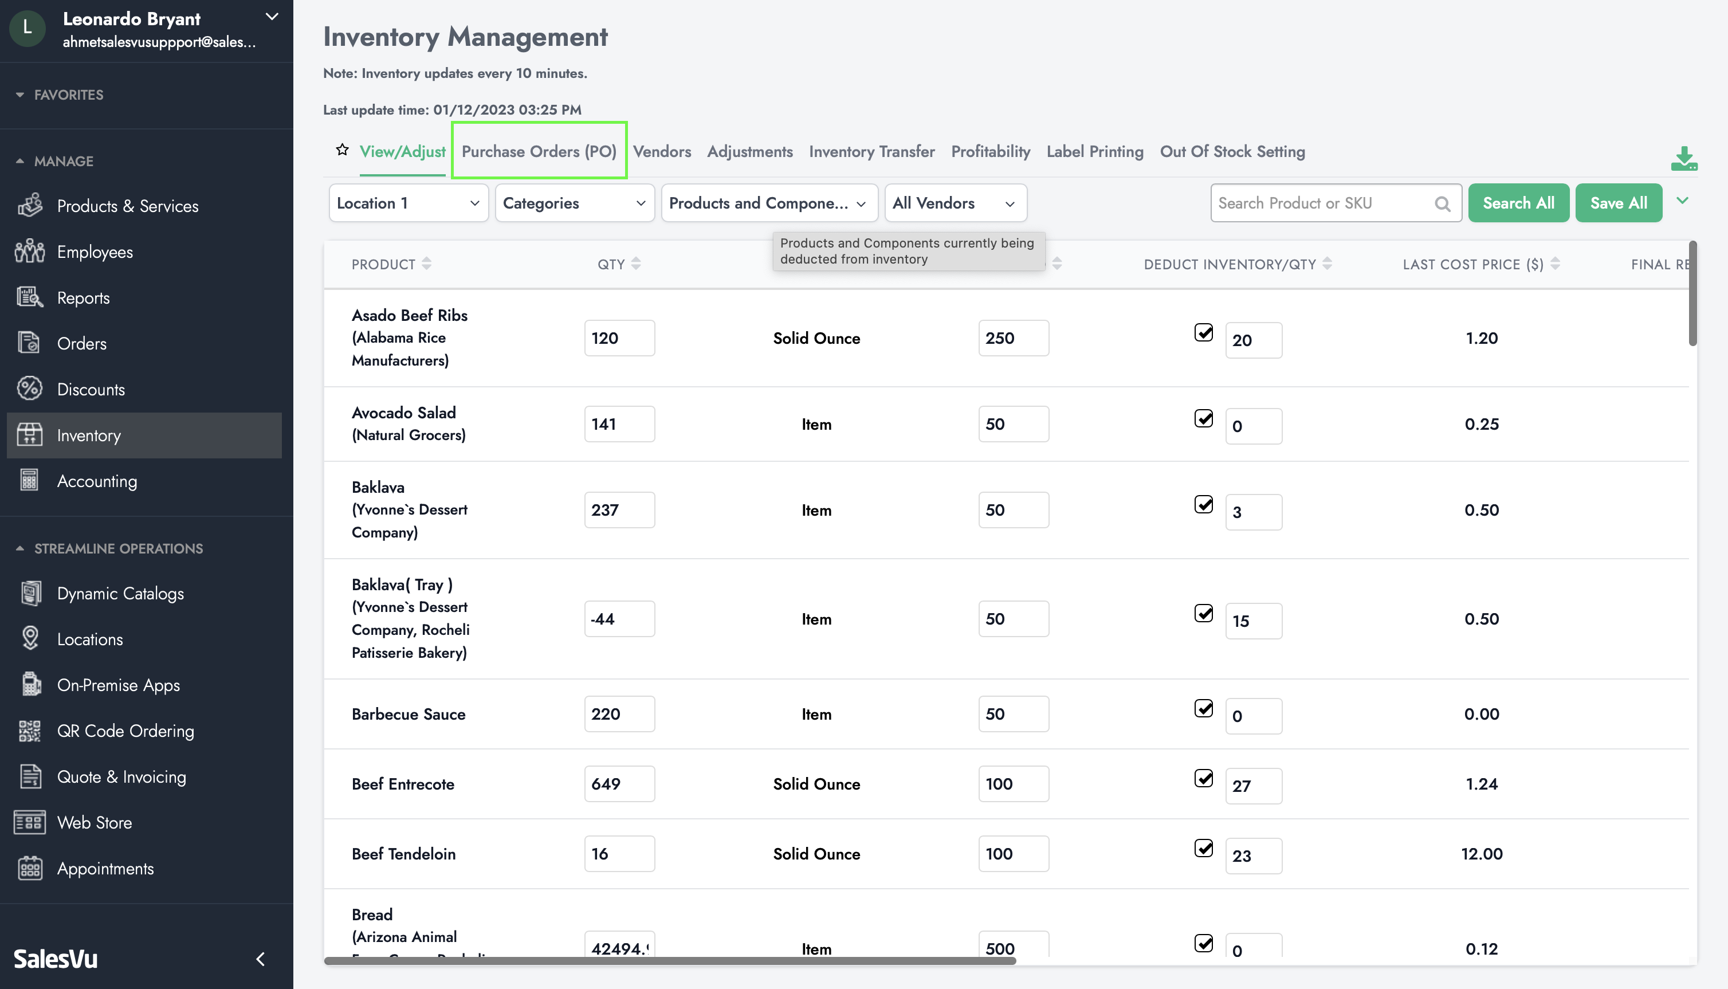Toggle deduct inventory checkbox for Barbecue Sauce
This screenshot has width=1728, height=989.
tap(1203, 708)
